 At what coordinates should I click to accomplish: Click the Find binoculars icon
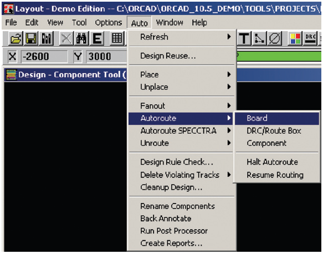pos(81,38)
